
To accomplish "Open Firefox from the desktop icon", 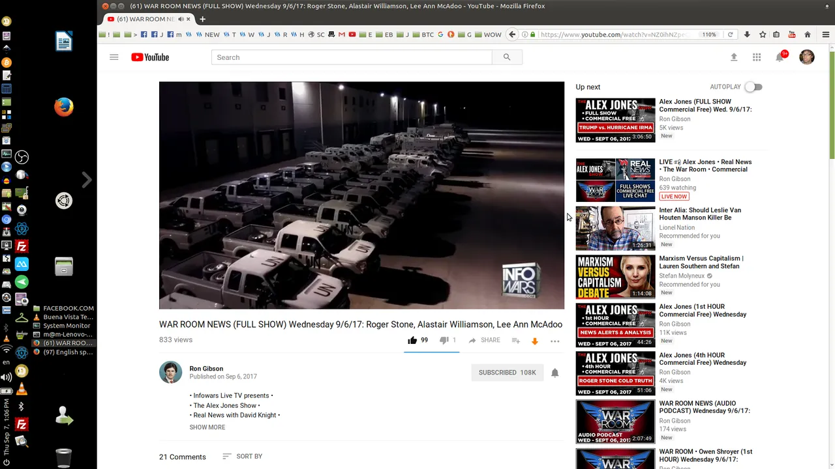I will coord(64,107).
